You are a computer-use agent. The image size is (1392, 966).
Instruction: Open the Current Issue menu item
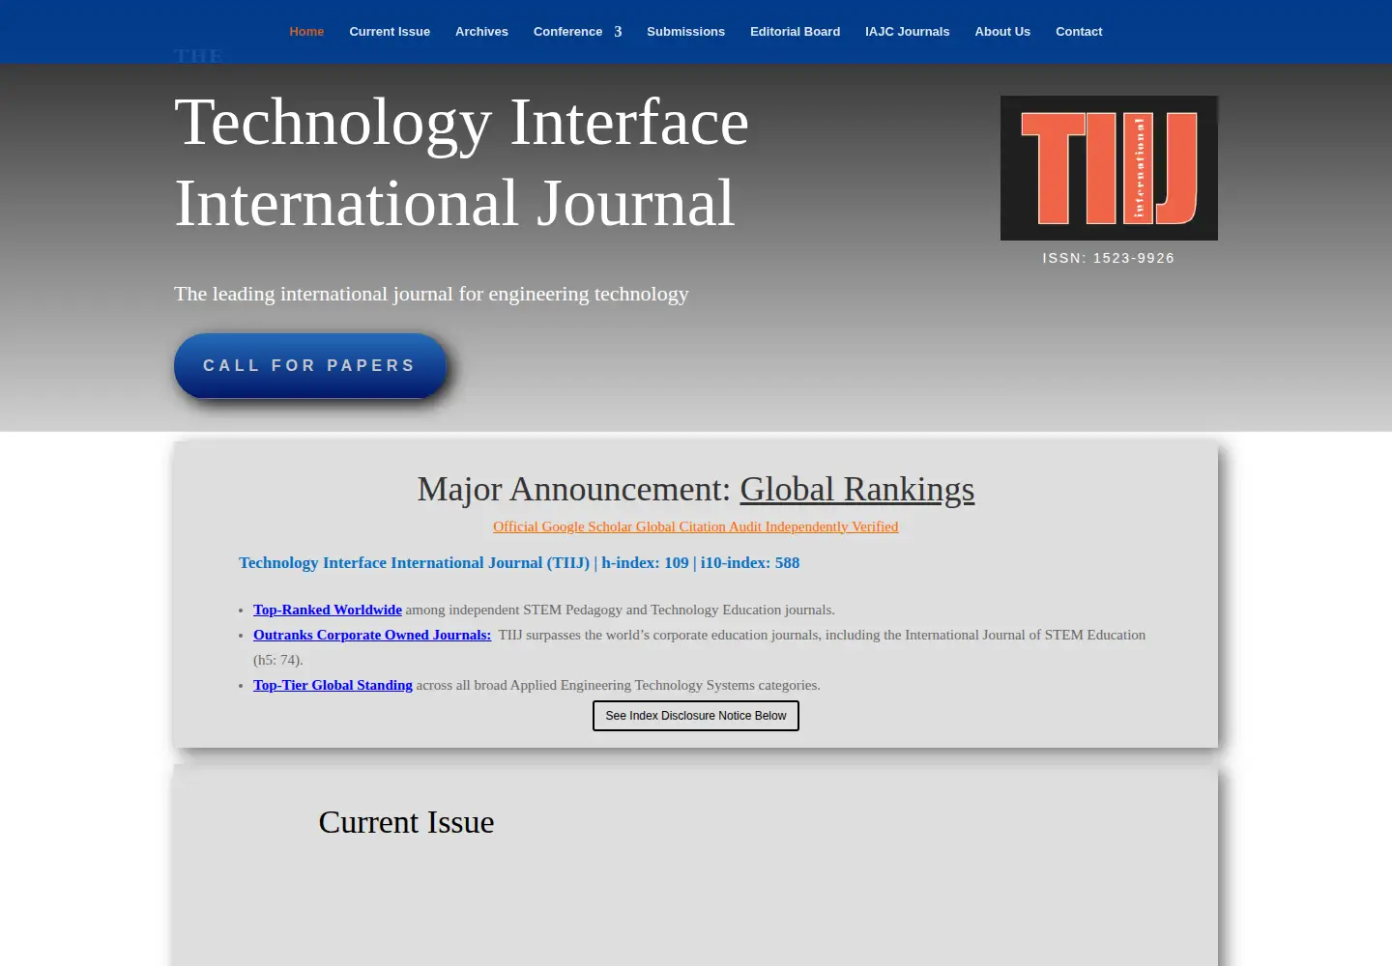[x=390, y=32]
